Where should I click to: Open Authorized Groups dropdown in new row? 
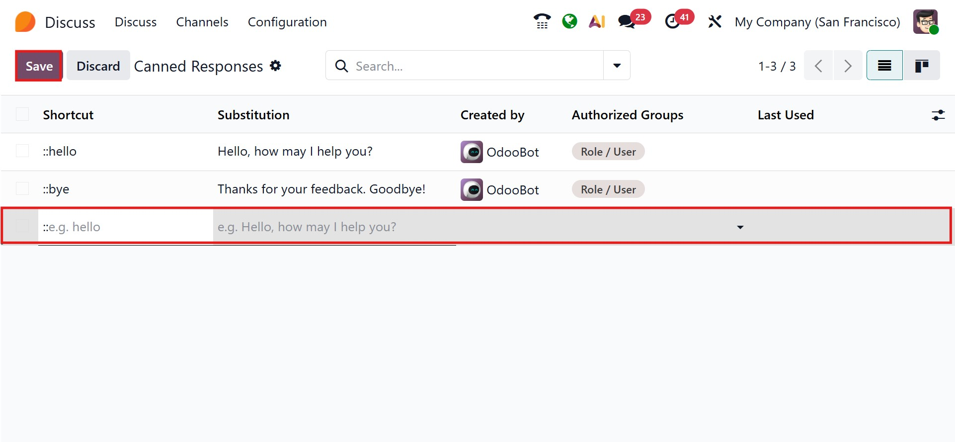click(740, 227)
